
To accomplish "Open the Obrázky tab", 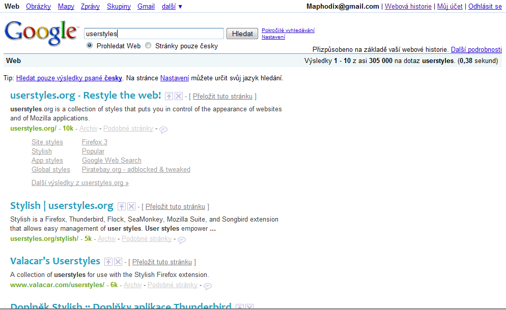I will [x=38, y=7].
